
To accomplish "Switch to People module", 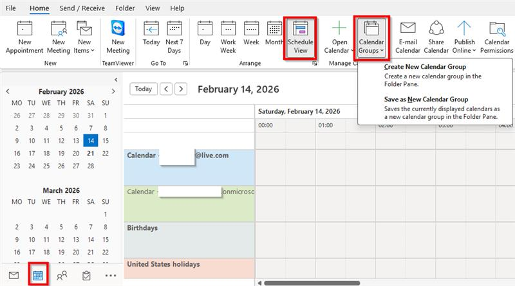I will coord(62,275).
